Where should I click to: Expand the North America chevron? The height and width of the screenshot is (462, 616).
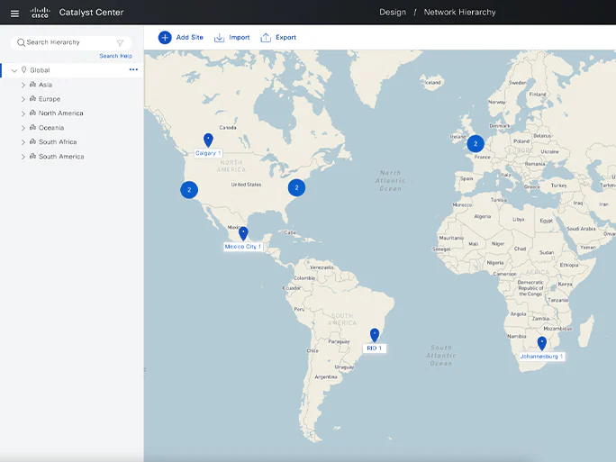[x=23, y=113]
